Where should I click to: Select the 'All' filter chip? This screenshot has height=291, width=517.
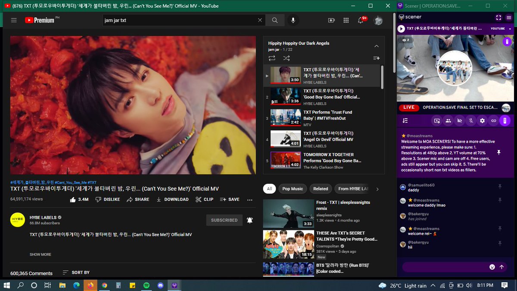(x=269, y=189)
